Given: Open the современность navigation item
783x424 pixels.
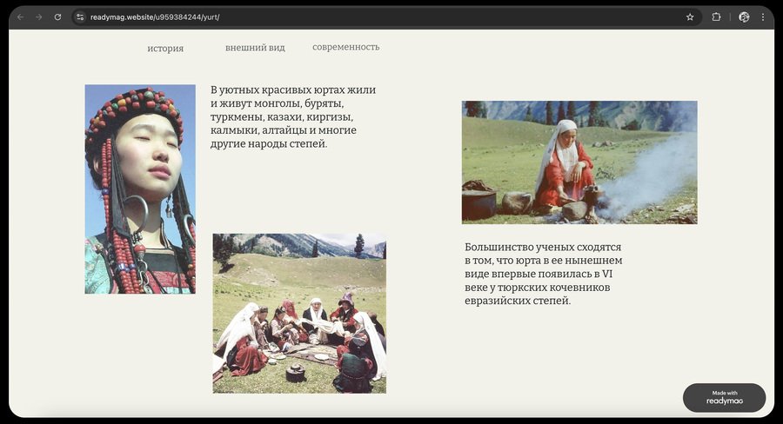Looking at the screenshot, I should 346,47.
